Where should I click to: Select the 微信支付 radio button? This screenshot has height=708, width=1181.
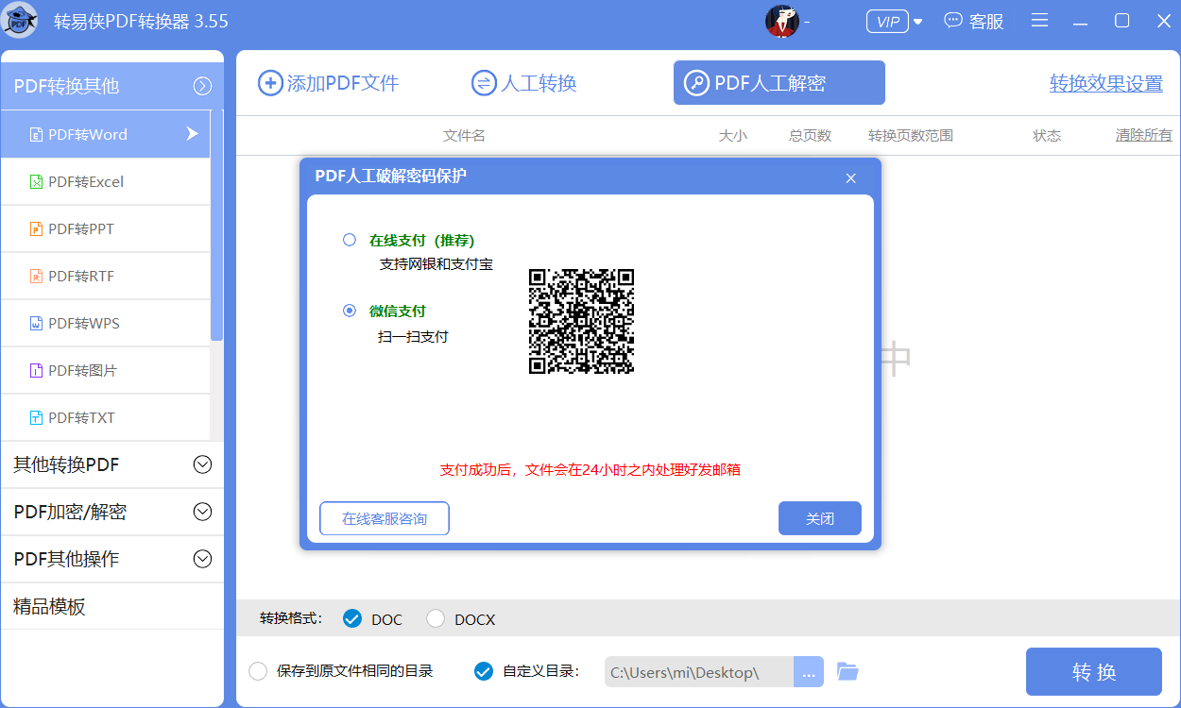pos(350,311)
